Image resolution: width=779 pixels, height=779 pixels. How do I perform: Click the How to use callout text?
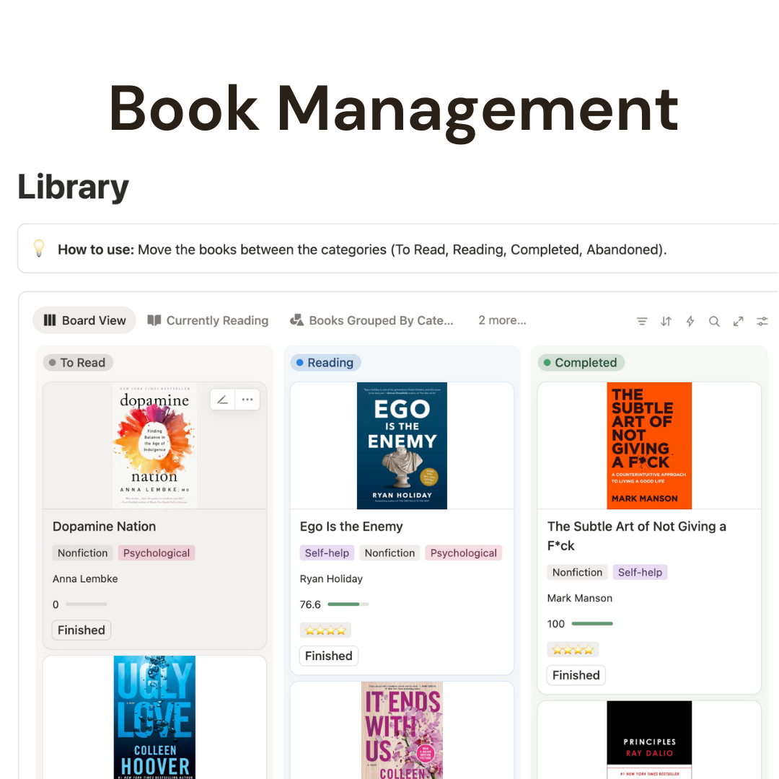tap(362, 250)
